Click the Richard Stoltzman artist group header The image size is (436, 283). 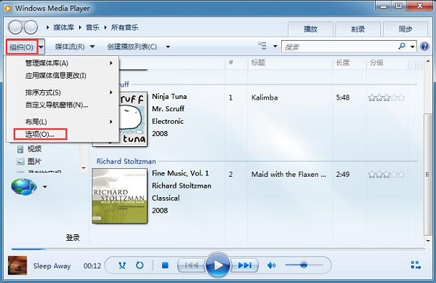pos(126,161)
